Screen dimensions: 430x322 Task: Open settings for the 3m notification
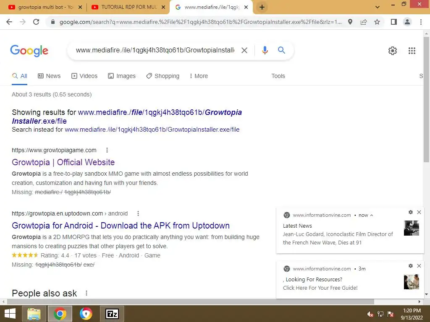point(411,266)
